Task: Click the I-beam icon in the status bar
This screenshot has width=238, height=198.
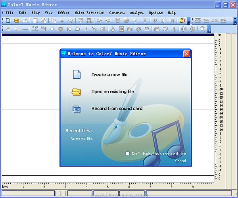Action: (61, 193)
